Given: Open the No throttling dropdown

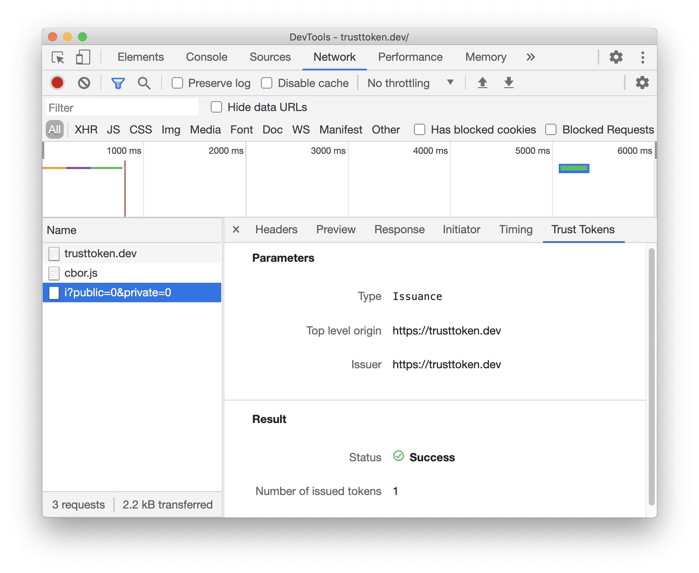Looking at the screenshot, I should click(x=410, y=83).
